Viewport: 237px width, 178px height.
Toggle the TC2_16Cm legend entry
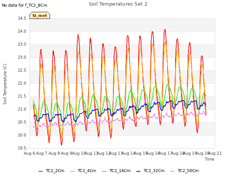pos(116,171)
